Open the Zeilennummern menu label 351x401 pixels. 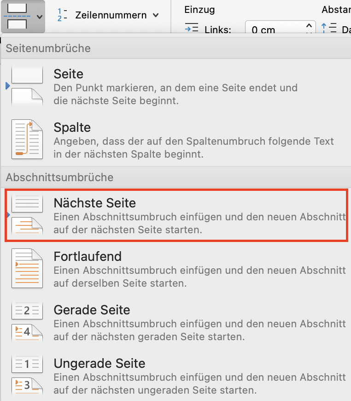pos(111,15)
